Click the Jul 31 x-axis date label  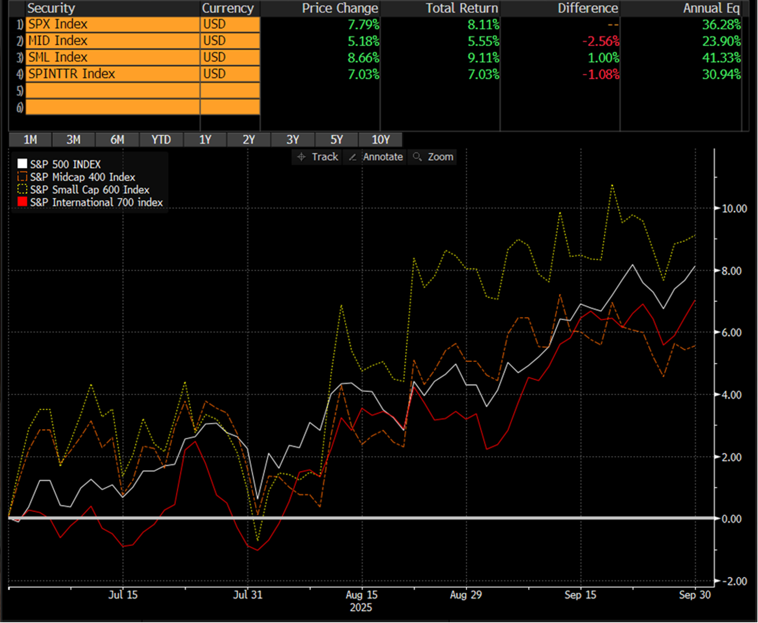pyautogui.click(x=247, y=595)
